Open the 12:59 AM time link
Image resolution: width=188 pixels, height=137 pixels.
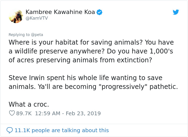click(48, 113)
